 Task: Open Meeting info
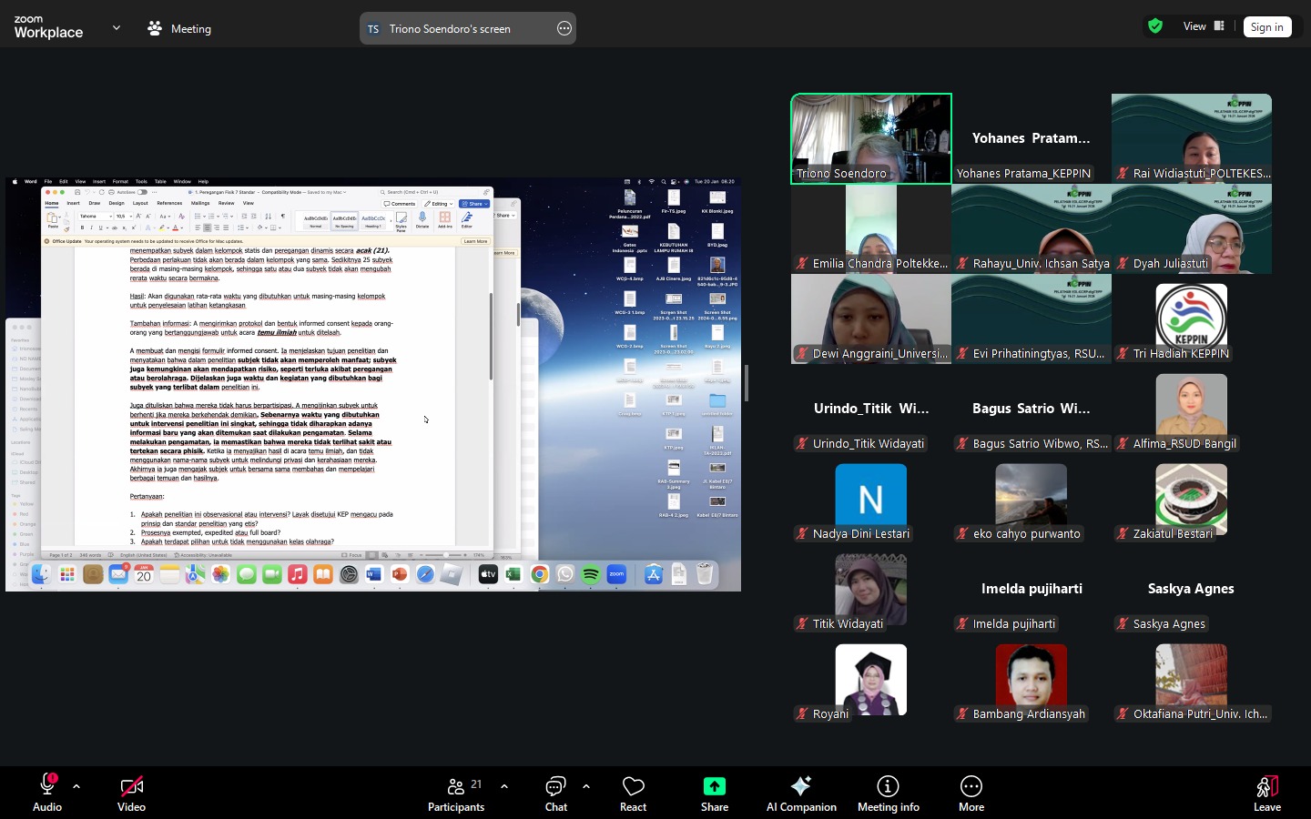888,794
